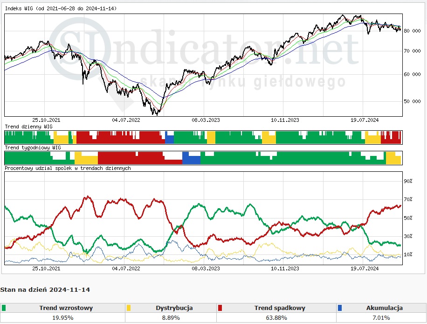Select the Dystrybucja legend header
This screenshot has width=427, height=324.
pyautogui.click(x=174, y=308)
